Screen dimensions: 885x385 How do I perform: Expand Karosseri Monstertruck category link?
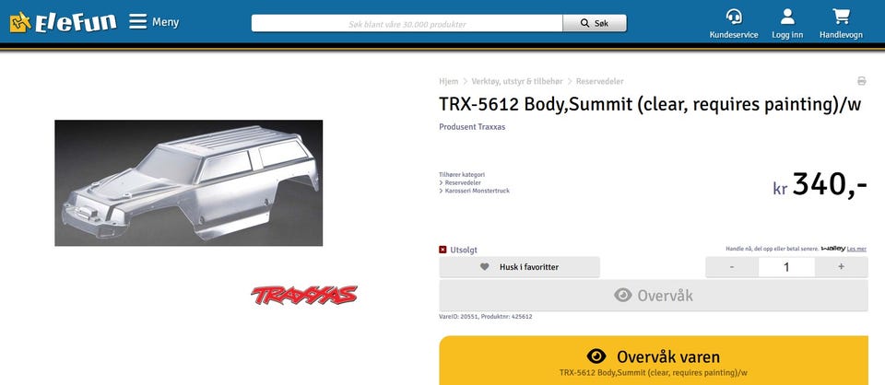click(x=474, y=191)
